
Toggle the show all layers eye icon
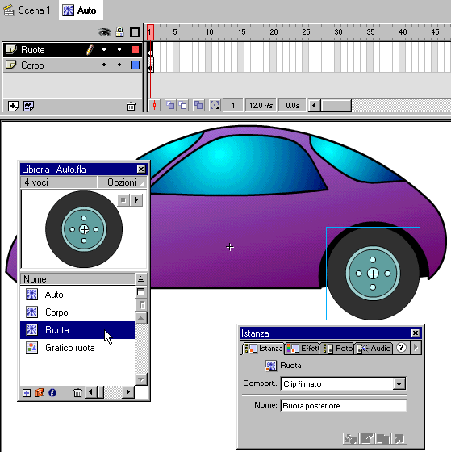pos(104,32)
